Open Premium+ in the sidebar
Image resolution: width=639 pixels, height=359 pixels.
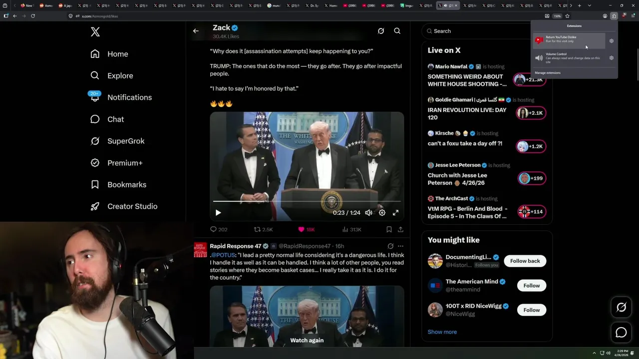[x=116, y=163]
